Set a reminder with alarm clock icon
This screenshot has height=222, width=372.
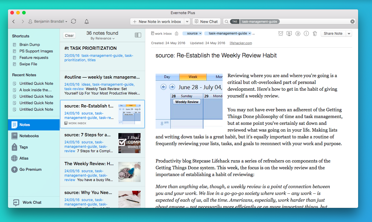tap(280, 34)
